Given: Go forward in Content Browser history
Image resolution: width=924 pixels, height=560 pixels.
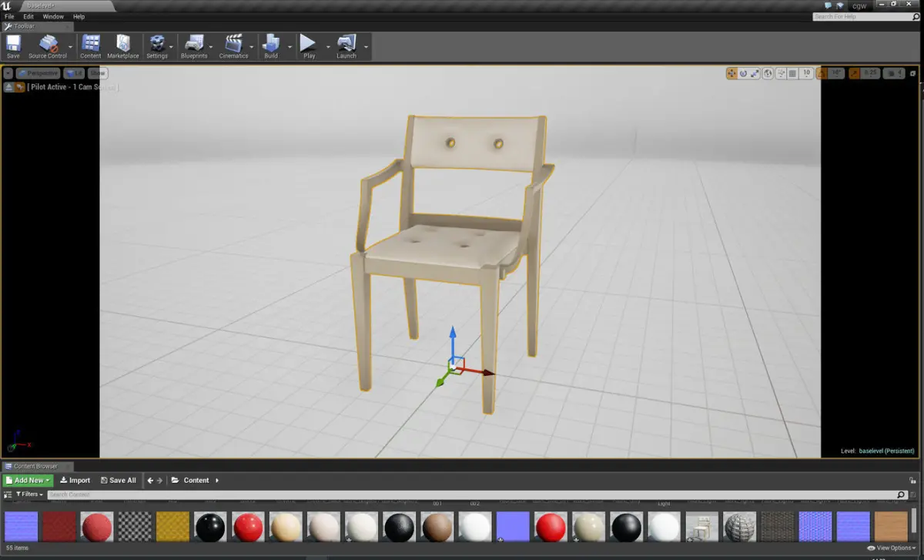Looking at the screenshot, I should point(159,480).
